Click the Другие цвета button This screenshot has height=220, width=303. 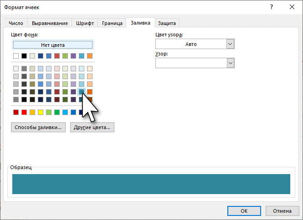92,128
